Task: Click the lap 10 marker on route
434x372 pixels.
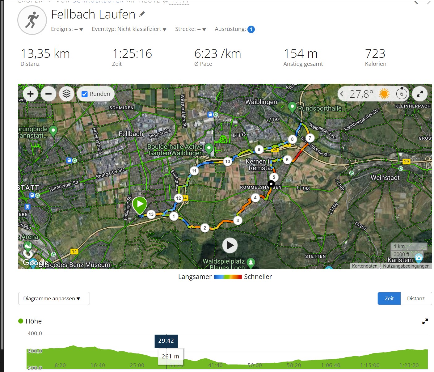Action: coord(228,161)
